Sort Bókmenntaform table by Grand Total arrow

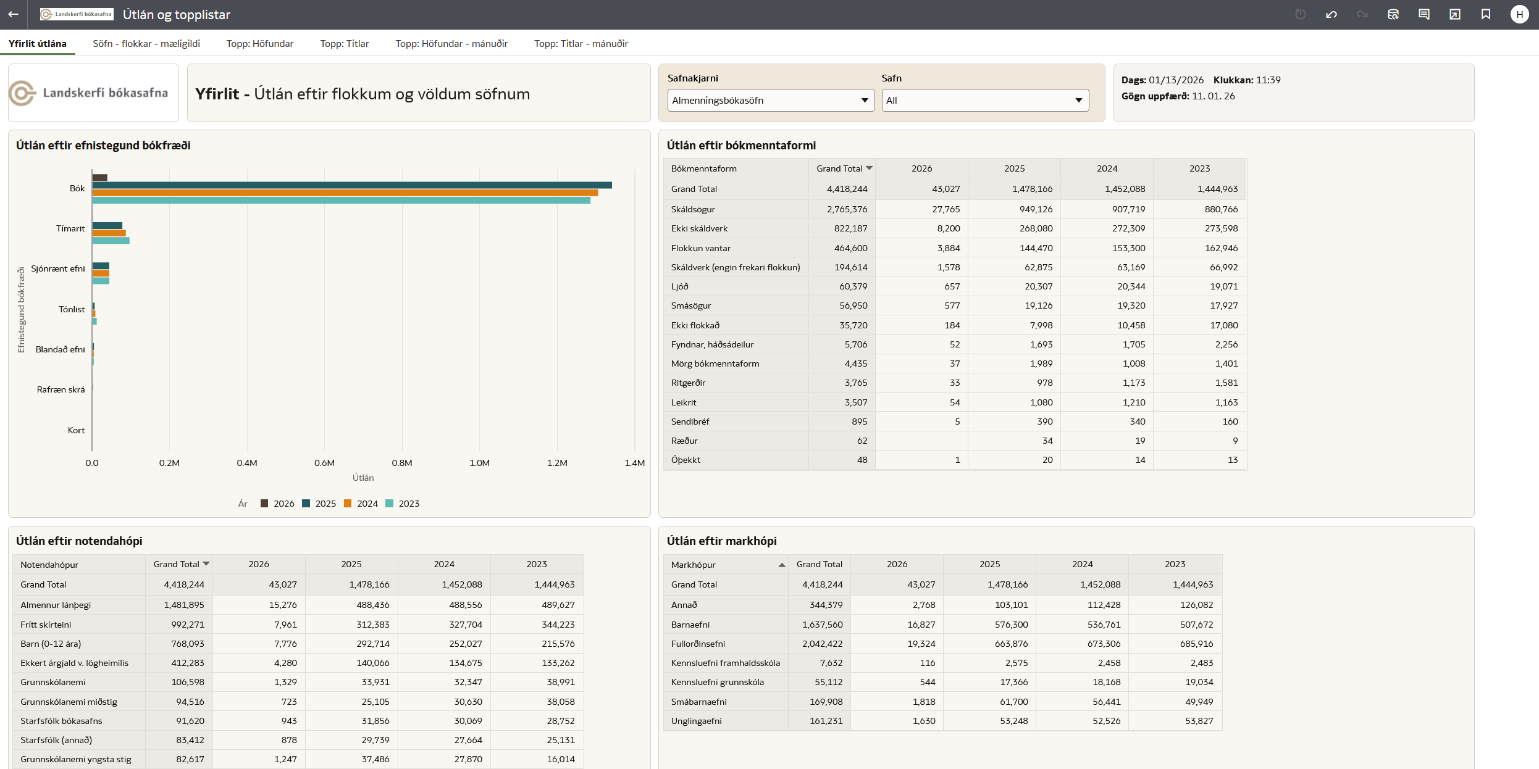click(x=869, y=168)
